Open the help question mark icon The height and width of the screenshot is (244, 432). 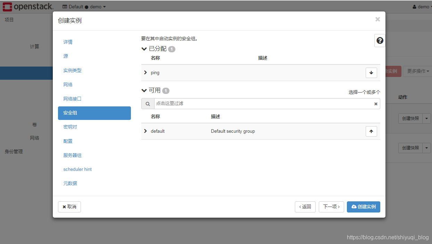coord(380,41)
